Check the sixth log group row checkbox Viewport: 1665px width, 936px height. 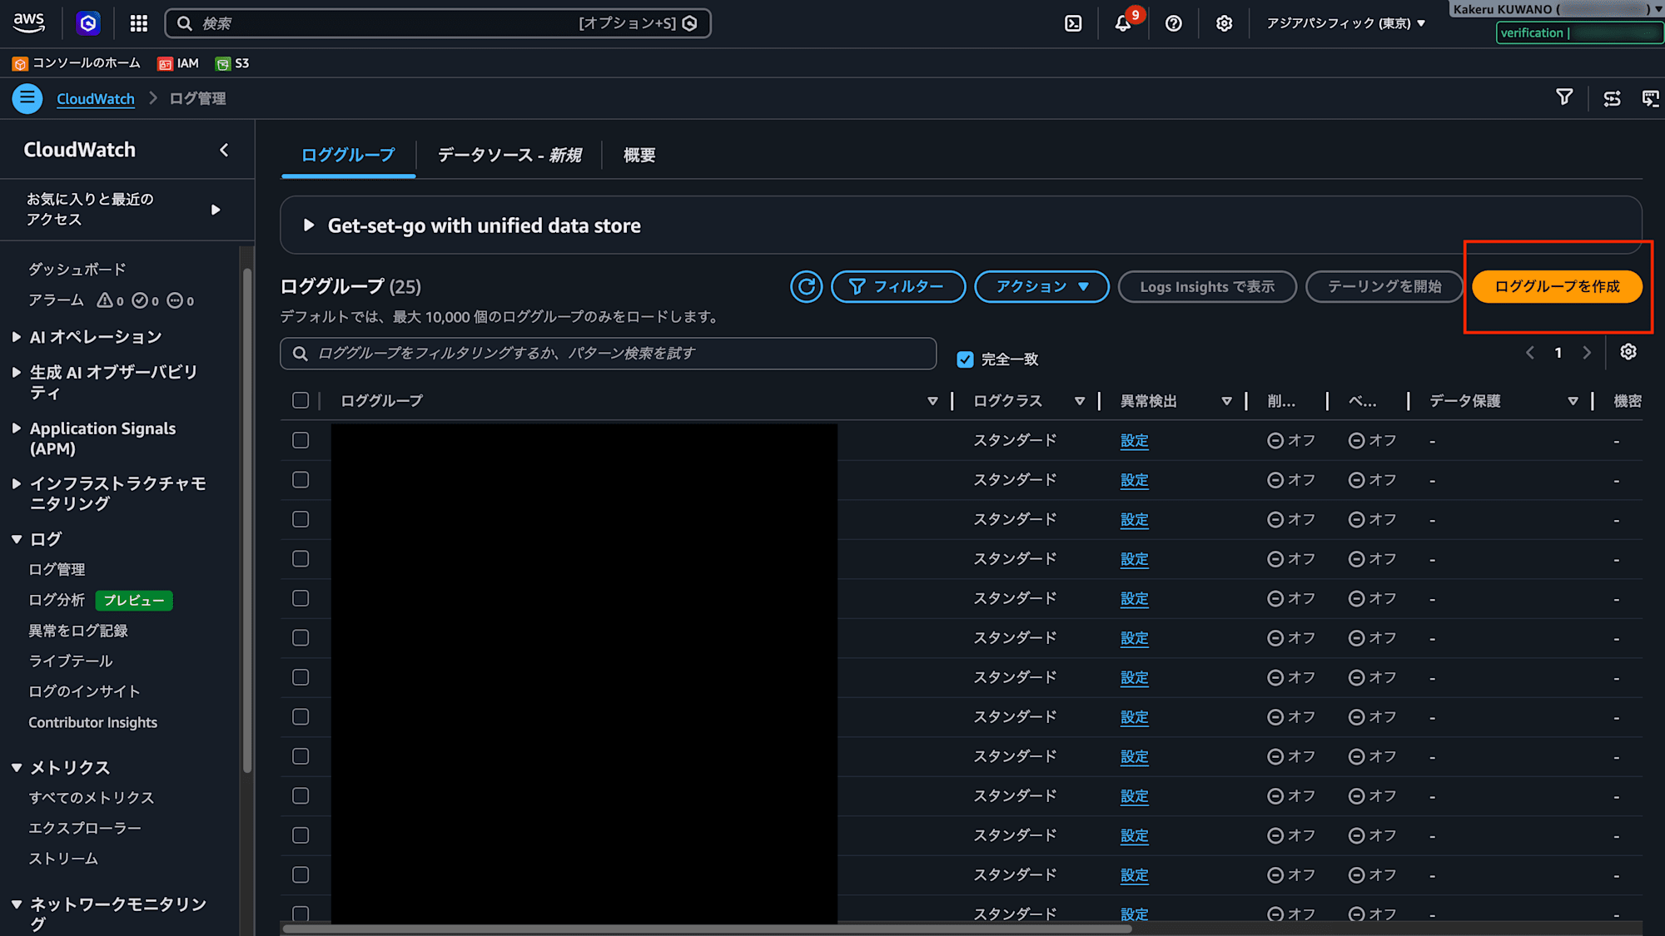tap(301, 637)
